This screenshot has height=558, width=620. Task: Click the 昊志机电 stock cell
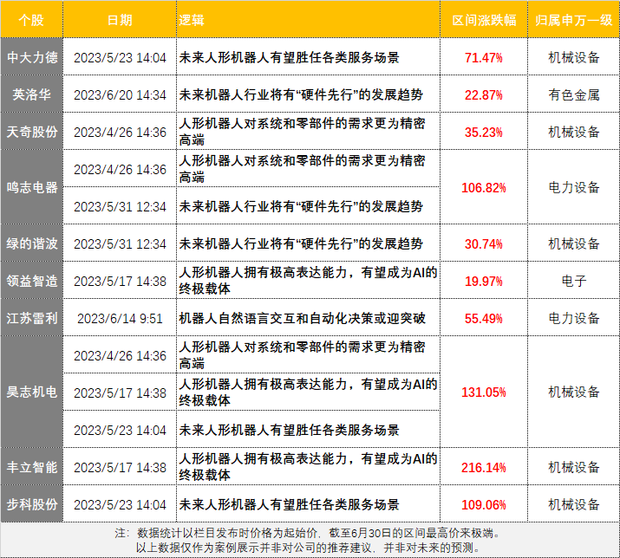[32, 393]
